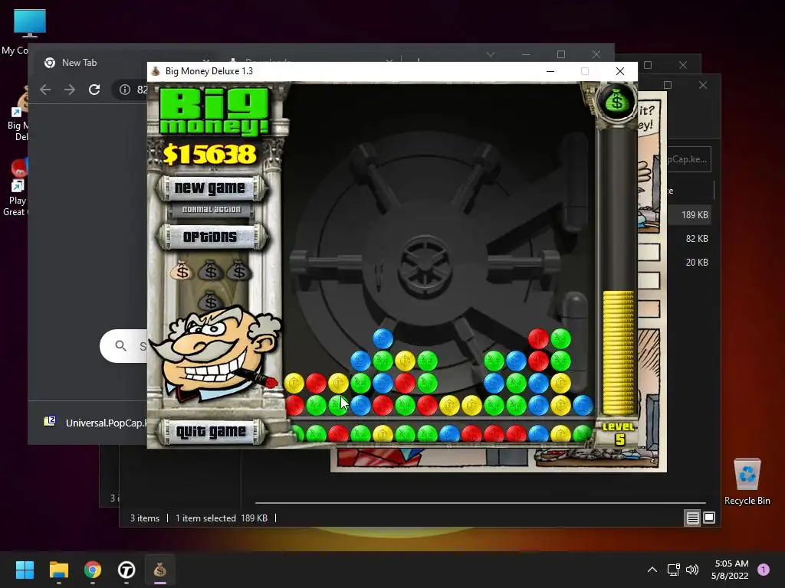Click the lit money bag under Options
Screen dimensions: 785x588
tap(182, 271)
